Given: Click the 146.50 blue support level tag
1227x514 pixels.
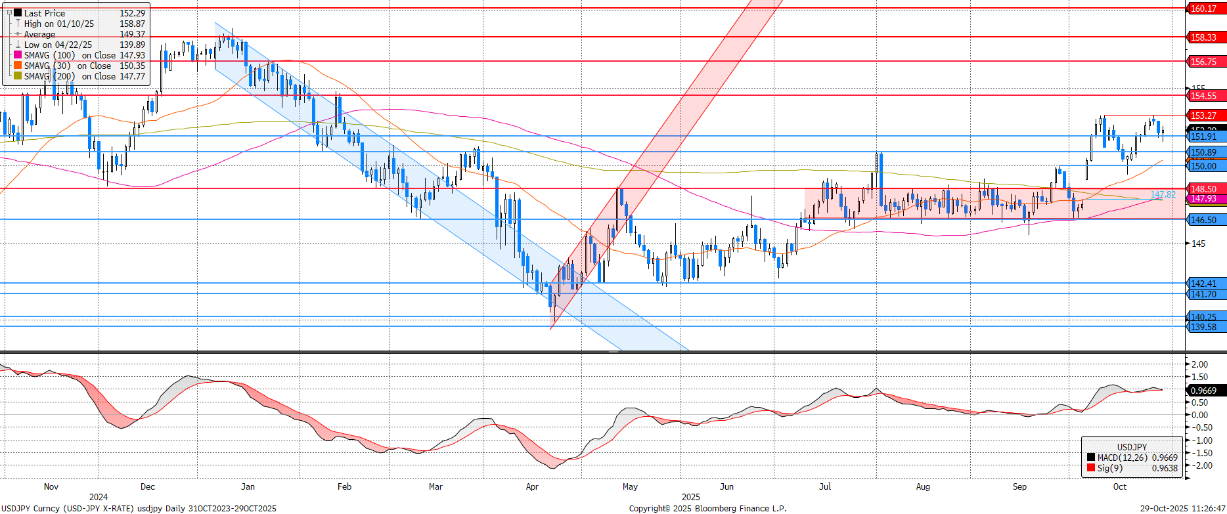Looking at the screenshot, I should pos(1206,220).
